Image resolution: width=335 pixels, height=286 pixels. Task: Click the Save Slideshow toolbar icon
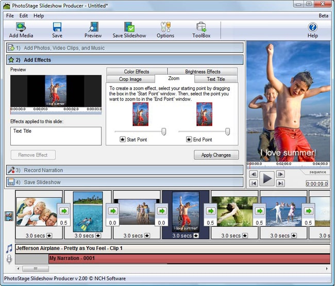point(129,27)
